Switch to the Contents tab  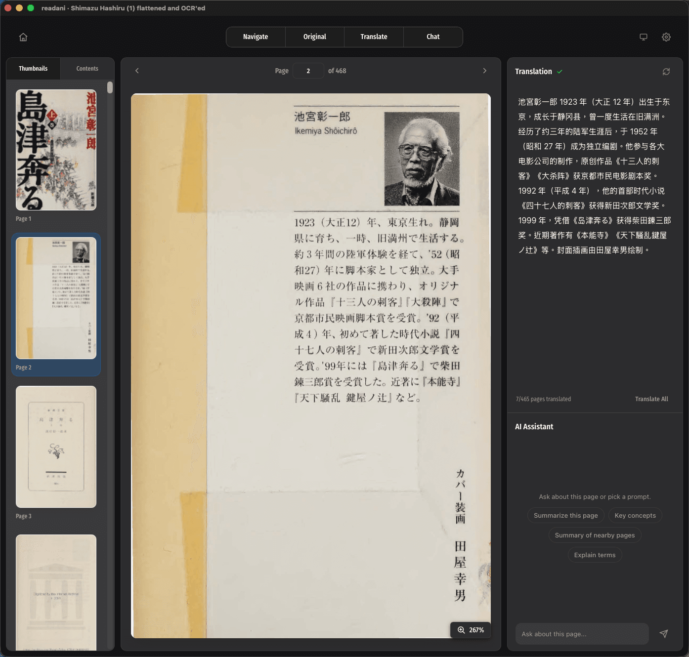tap(87, 68)
